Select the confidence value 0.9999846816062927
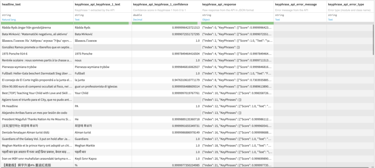This screenshot has height=168, width=375. pos(166,67)
